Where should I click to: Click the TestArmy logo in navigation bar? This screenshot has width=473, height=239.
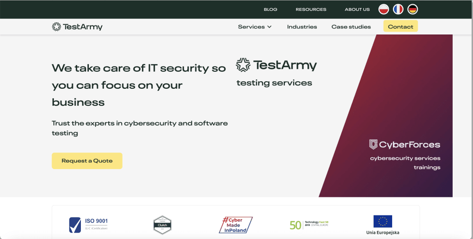click(77, 27)
